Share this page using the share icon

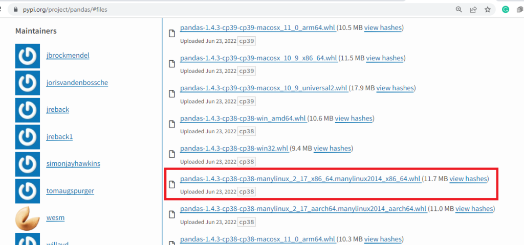(x=473, y=9)
